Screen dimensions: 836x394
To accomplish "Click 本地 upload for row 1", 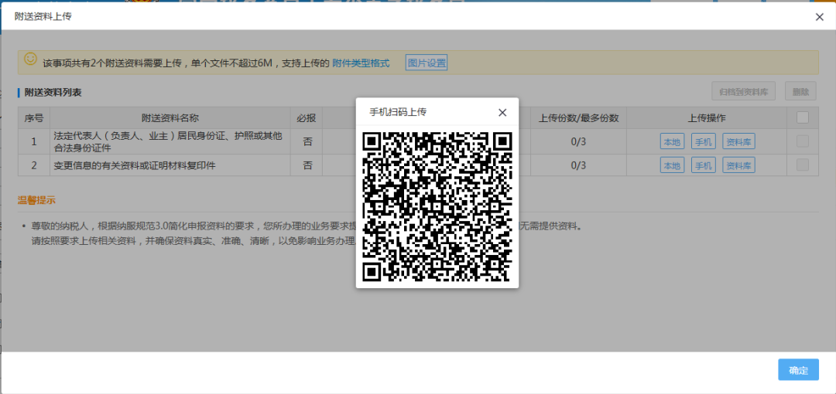I will click(672, 141).
